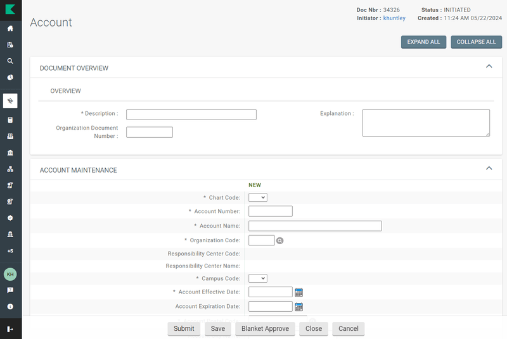Focus the Organization Code field
The width and height of the screenshot is (507, 339).
(x=262, y=240)
